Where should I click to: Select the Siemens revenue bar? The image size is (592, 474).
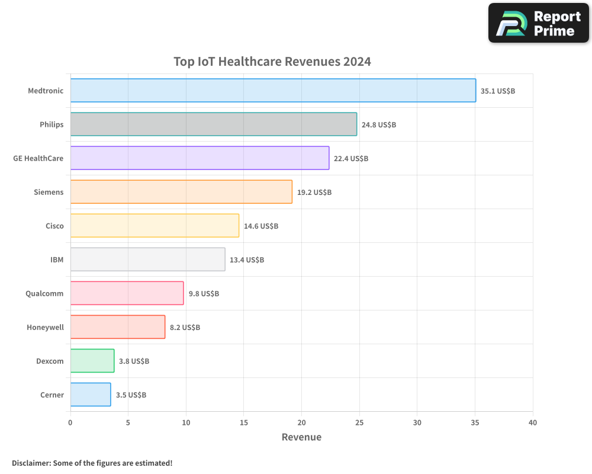pos(181,192)
